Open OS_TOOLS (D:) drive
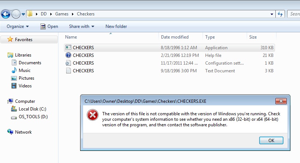The height and width of the screenshot is (163, 300). [33, 117]
